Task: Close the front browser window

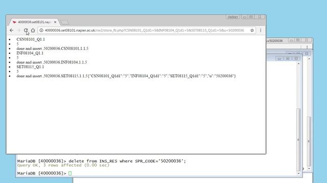Action: tap(260, 17)
